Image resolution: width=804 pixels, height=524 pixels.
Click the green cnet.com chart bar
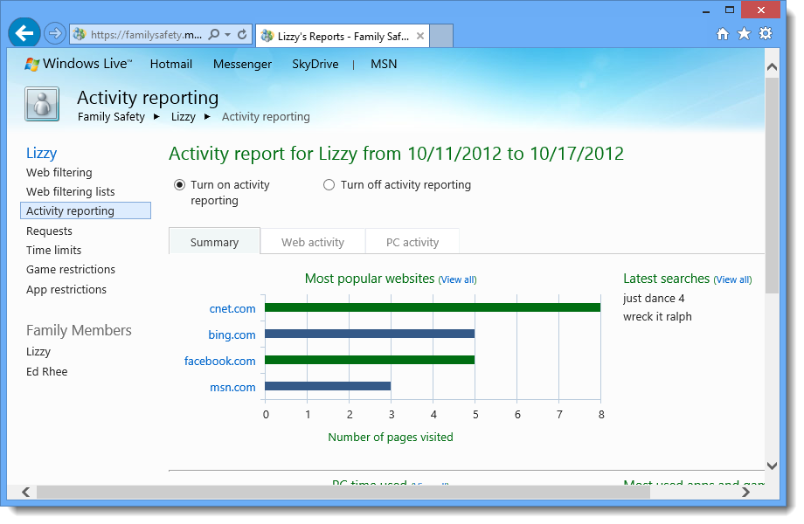pos(433,307)
